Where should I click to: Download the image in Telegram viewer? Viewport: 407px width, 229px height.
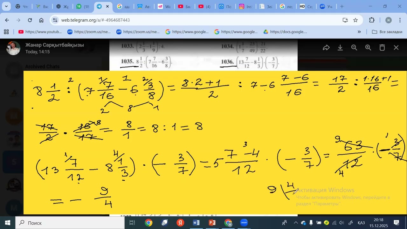340,48
